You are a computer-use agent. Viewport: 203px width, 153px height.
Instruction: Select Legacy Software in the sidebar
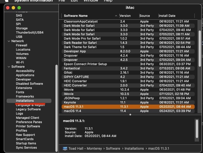pos(28,109)
